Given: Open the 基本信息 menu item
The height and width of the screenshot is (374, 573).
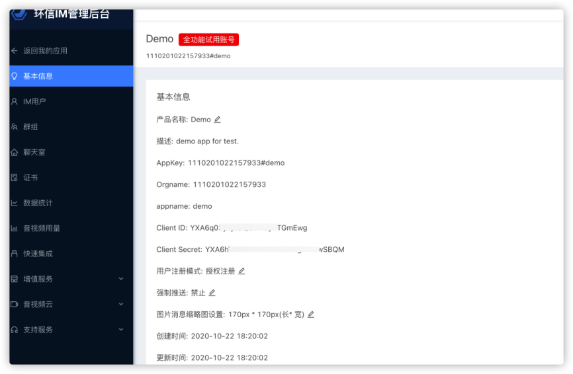Looking at the screenshot, I should tap(71, 76).
